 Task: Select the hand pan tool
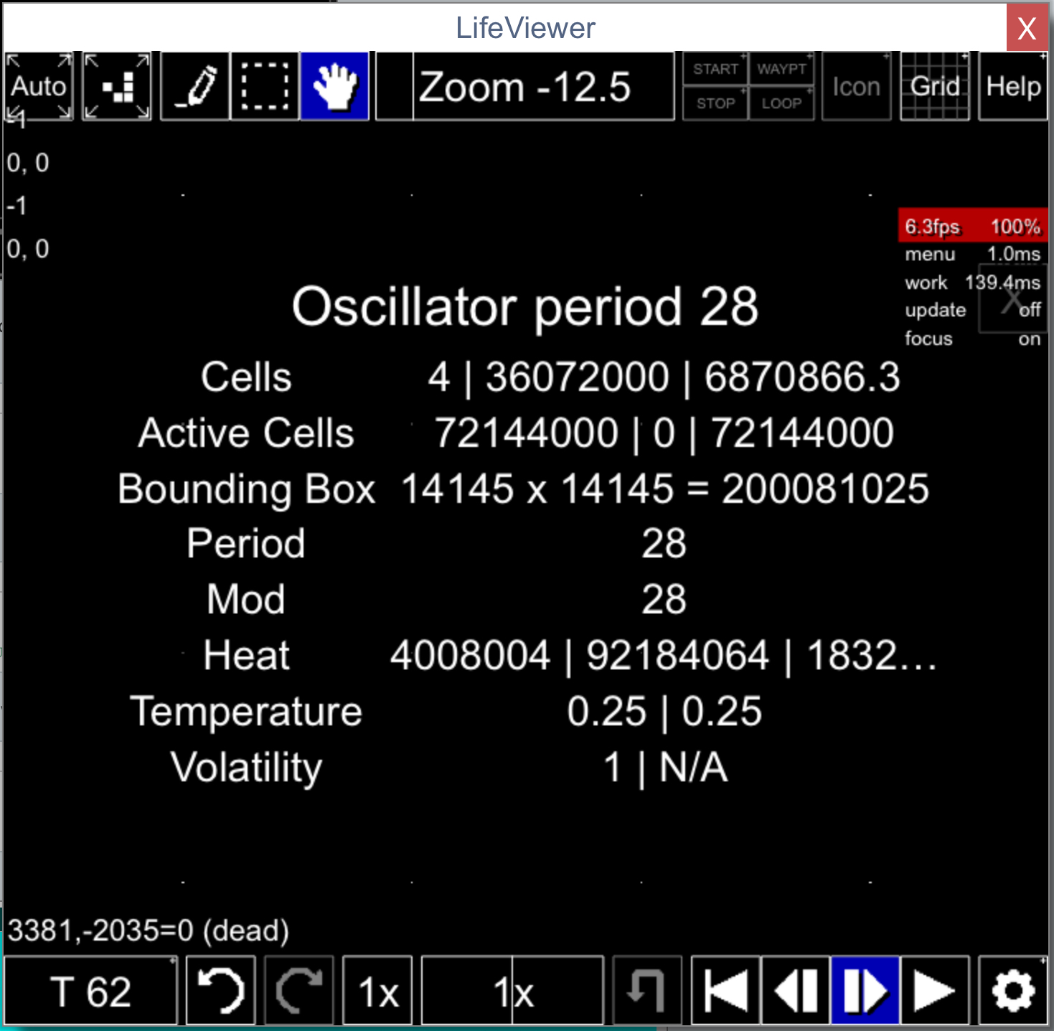[x=335, y=86]
